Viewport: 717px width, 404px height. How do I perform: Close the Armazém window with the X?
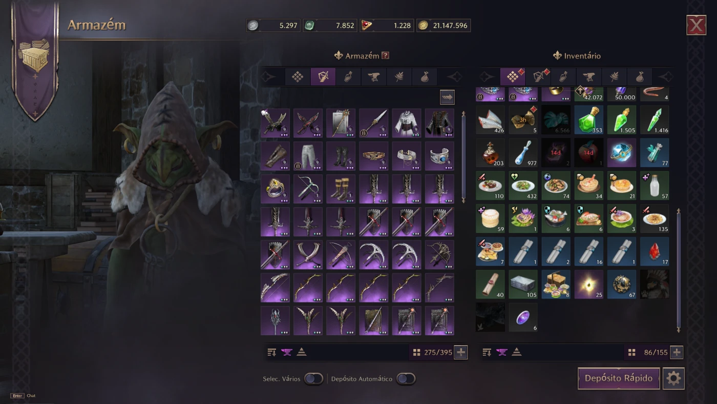click(x=696, y=25)
